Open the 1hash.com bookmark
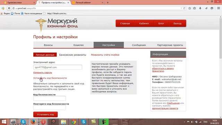This screenshot has height=125, width=222. click(55, 14)
